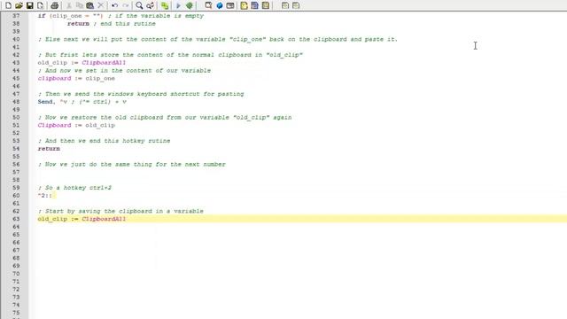Save the script with the floppy icon
The image size is (567, 319).
pos(29,5)
